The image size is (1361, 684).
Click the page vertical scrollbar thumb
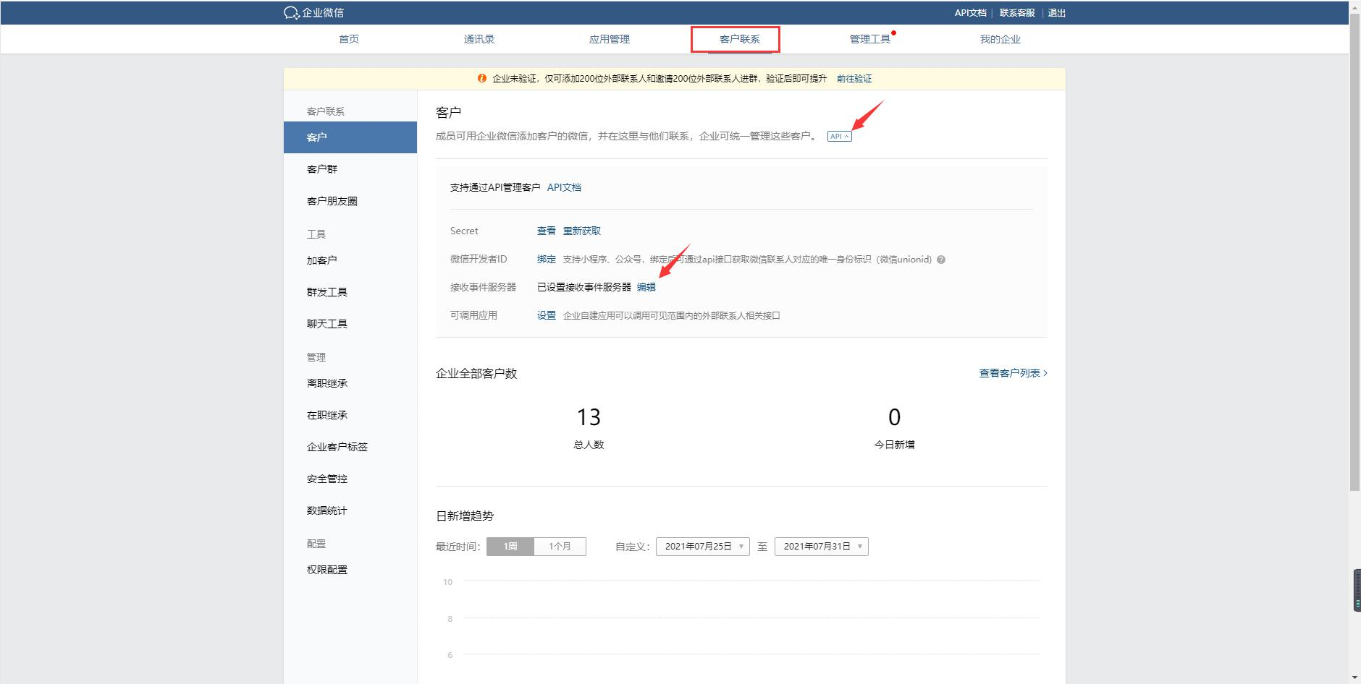(x=1354, y=252)
